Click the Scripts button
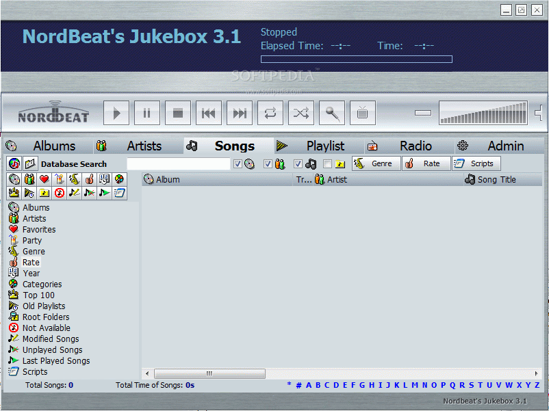 tap(476, 163)
